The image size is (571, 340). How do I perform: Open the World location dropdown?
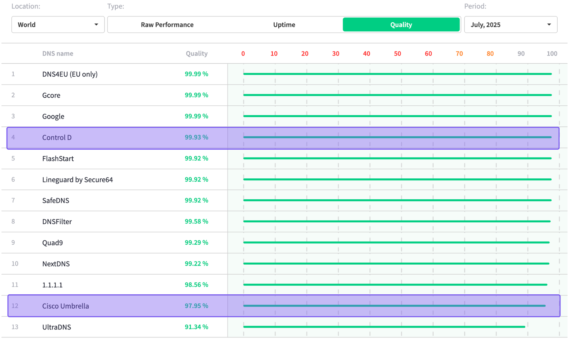(x=58, y=25)
